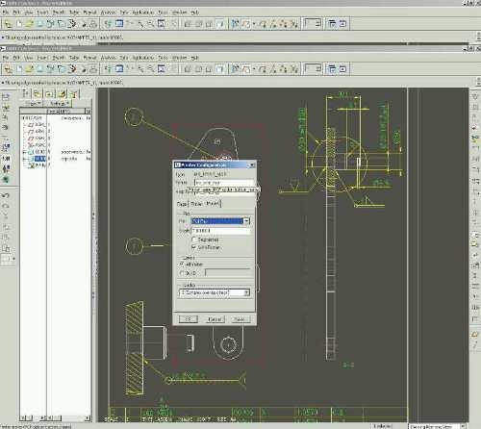
Task: Click the green icon in left sidebar
Action: coord(6,180)
